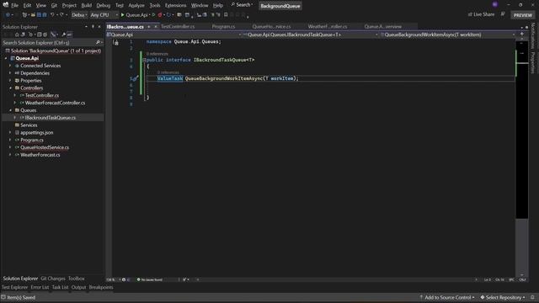Click the feedback icon next to Live Share

pyautogui.click(x=503, y=14)
